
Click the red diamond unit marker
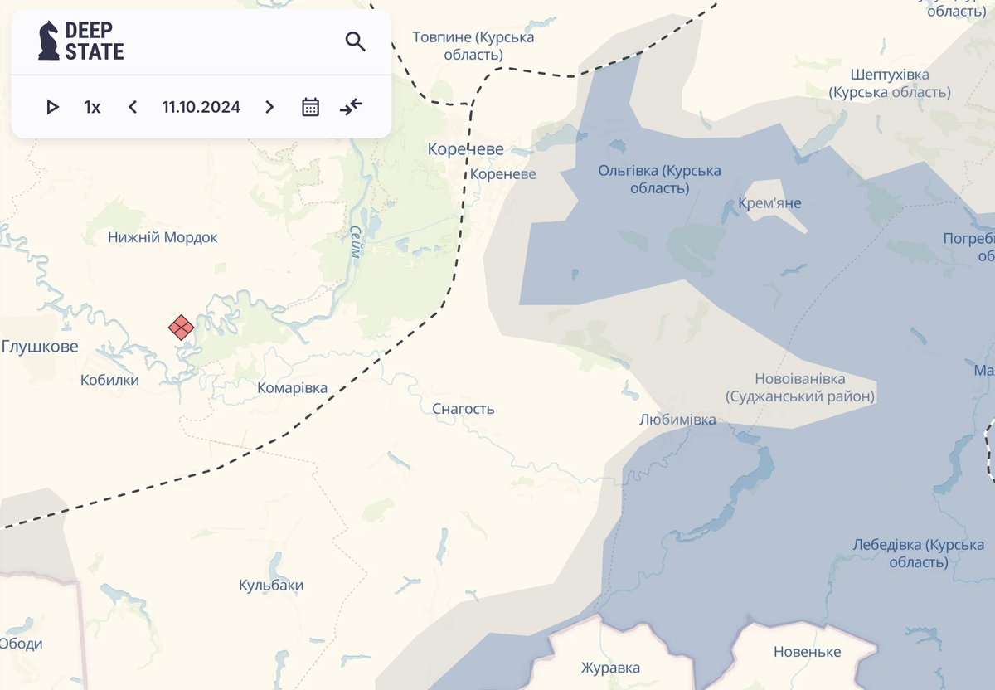pos(182,328)
